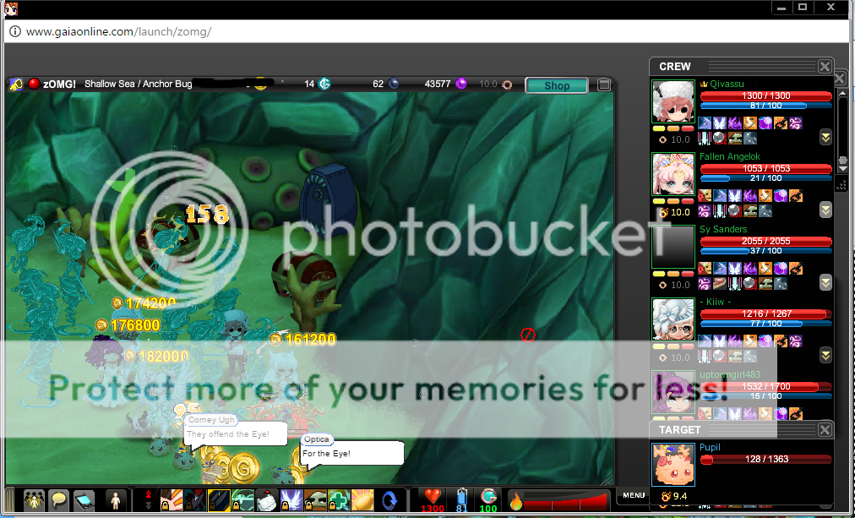The width and height of the screenshot is (855, 518).
Task: Toggle the red/gray ring set swap arrows
Action: tap(150, 499)
